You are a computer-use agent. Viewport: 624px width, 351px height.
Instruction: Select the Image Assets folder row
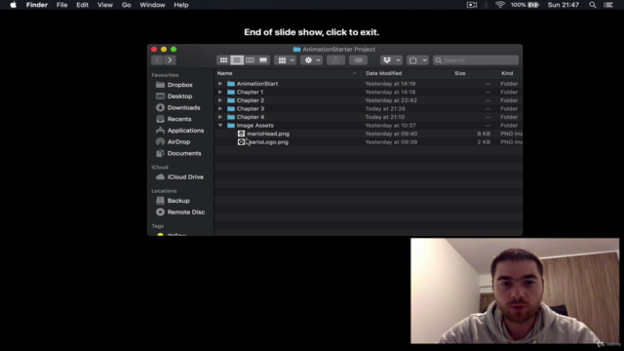[x=369, y=126]
